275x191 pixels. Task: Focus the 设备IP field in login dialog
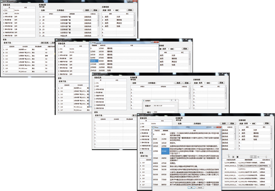pos(164,106)
